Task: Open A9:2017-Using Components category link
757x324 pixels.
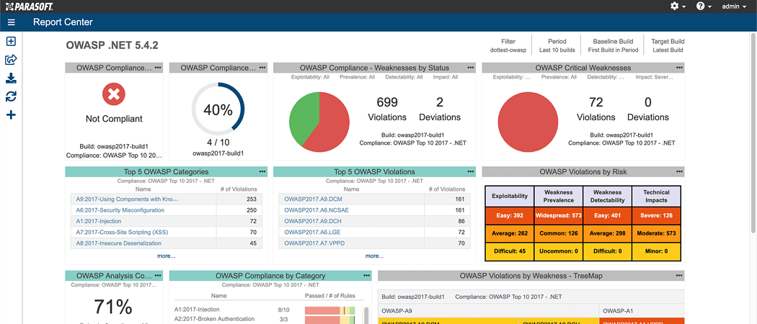Action: (x=128, y=199)
